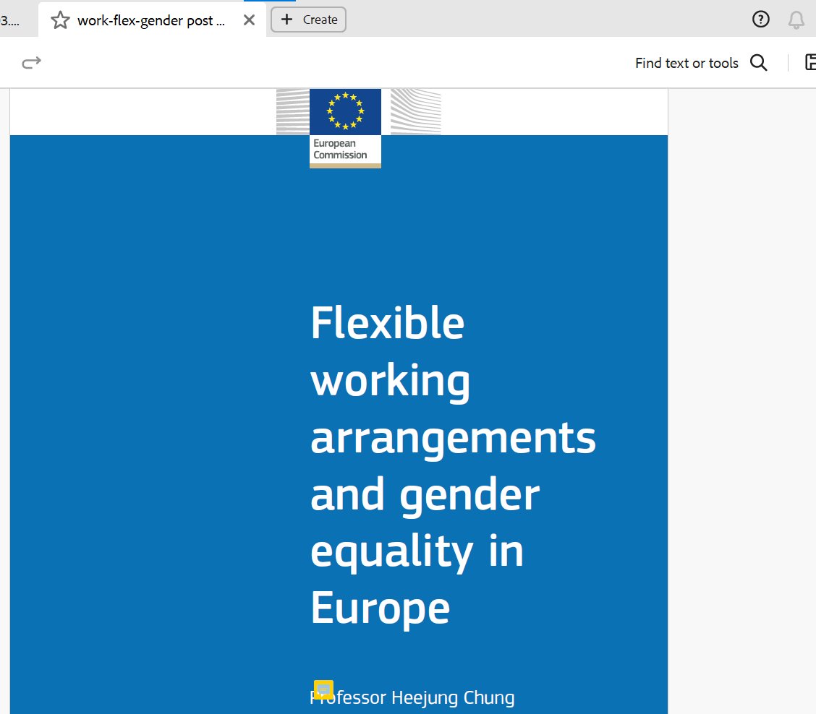The image size is (816, 714).
Task: Open the panel icon at the far top right
Action: tap(810, 62)
